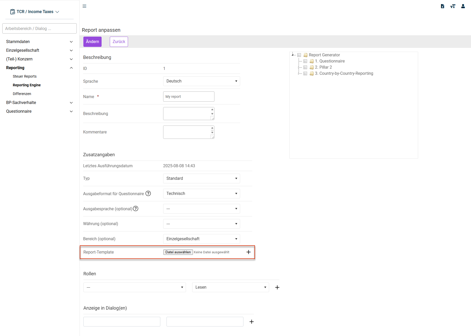This screenshot has height=336, width=471.
Task: Click the Kommentare text area
Action: 189,132
